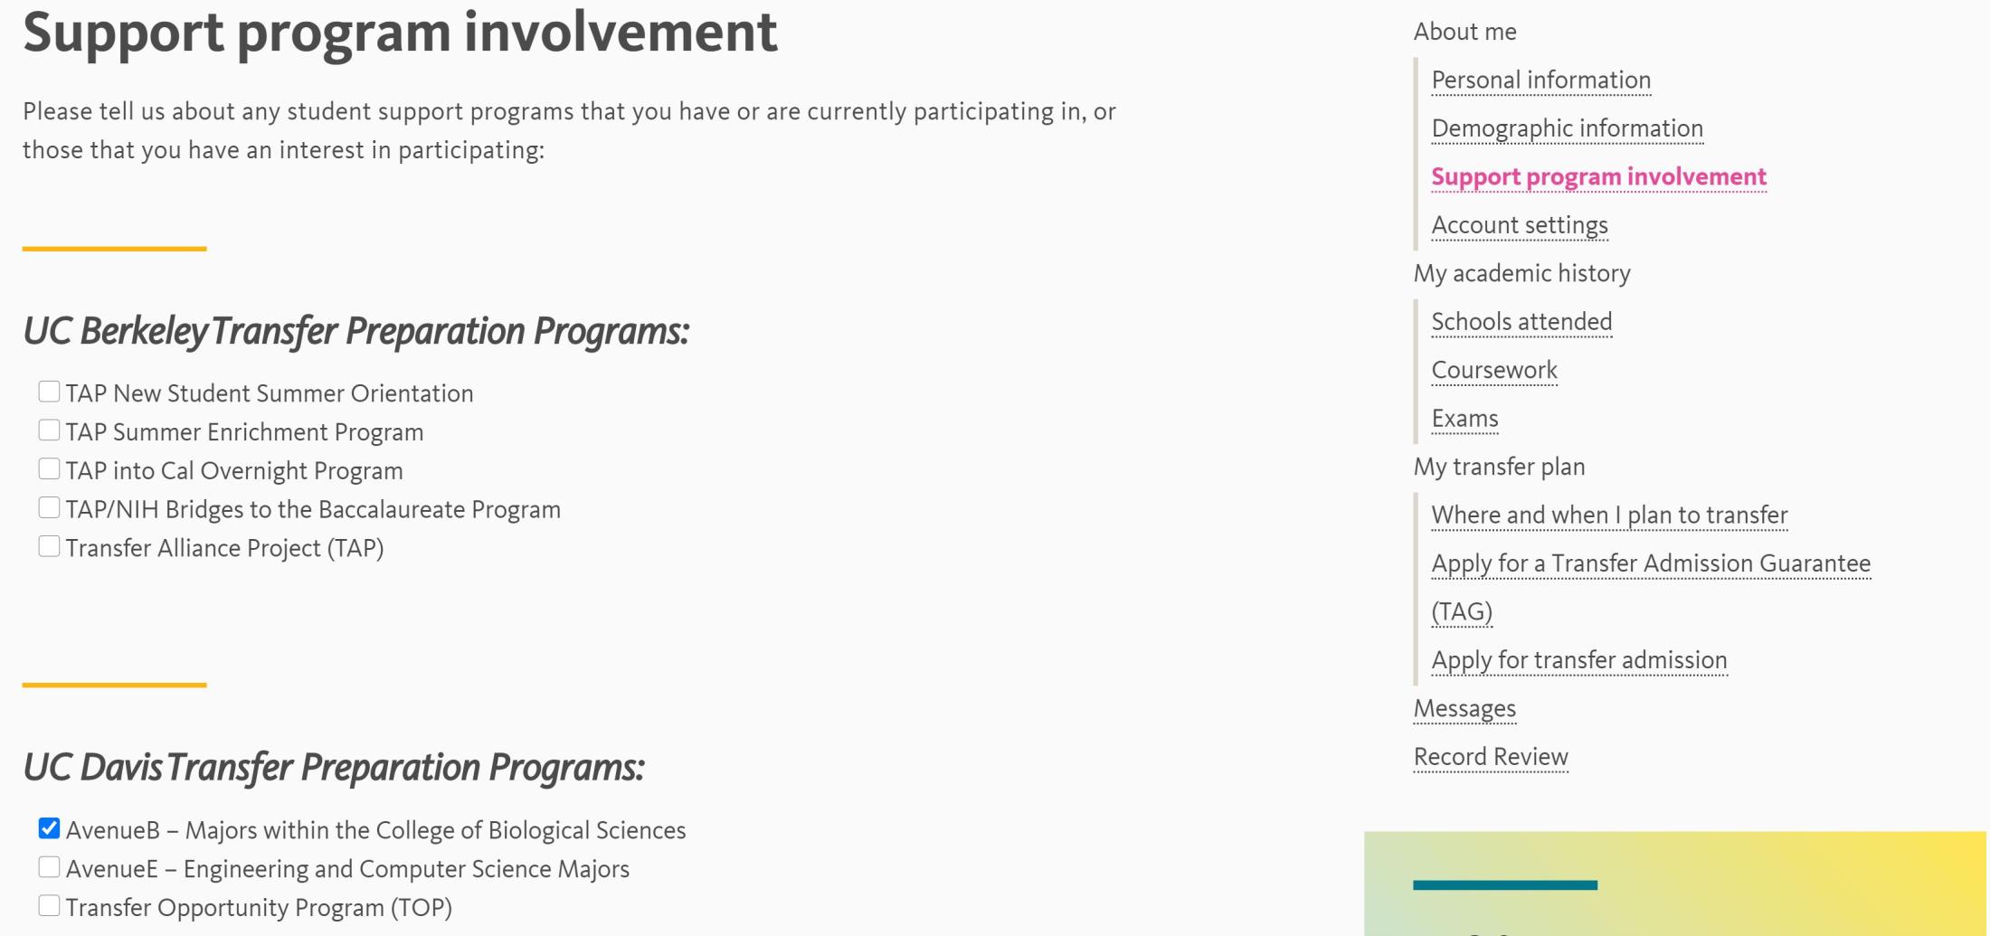Navigate to Schools attended
This screenshot has width=1990, height=936.
click(1521, 322)
